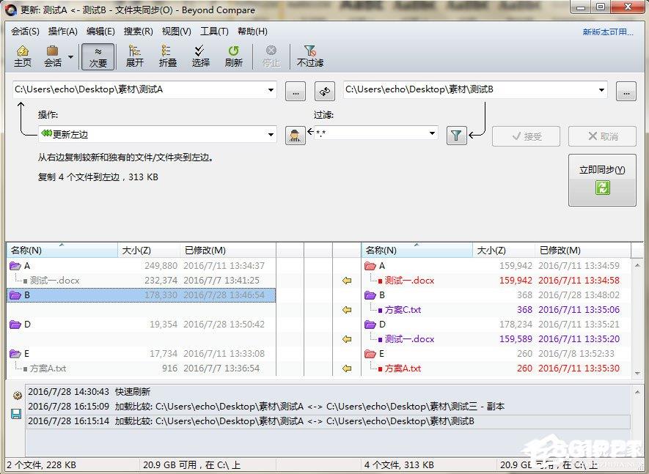This screenshot has height=474, width=649.
Task: Click the 新版本可用 link
Action: (x=608, y=32)
